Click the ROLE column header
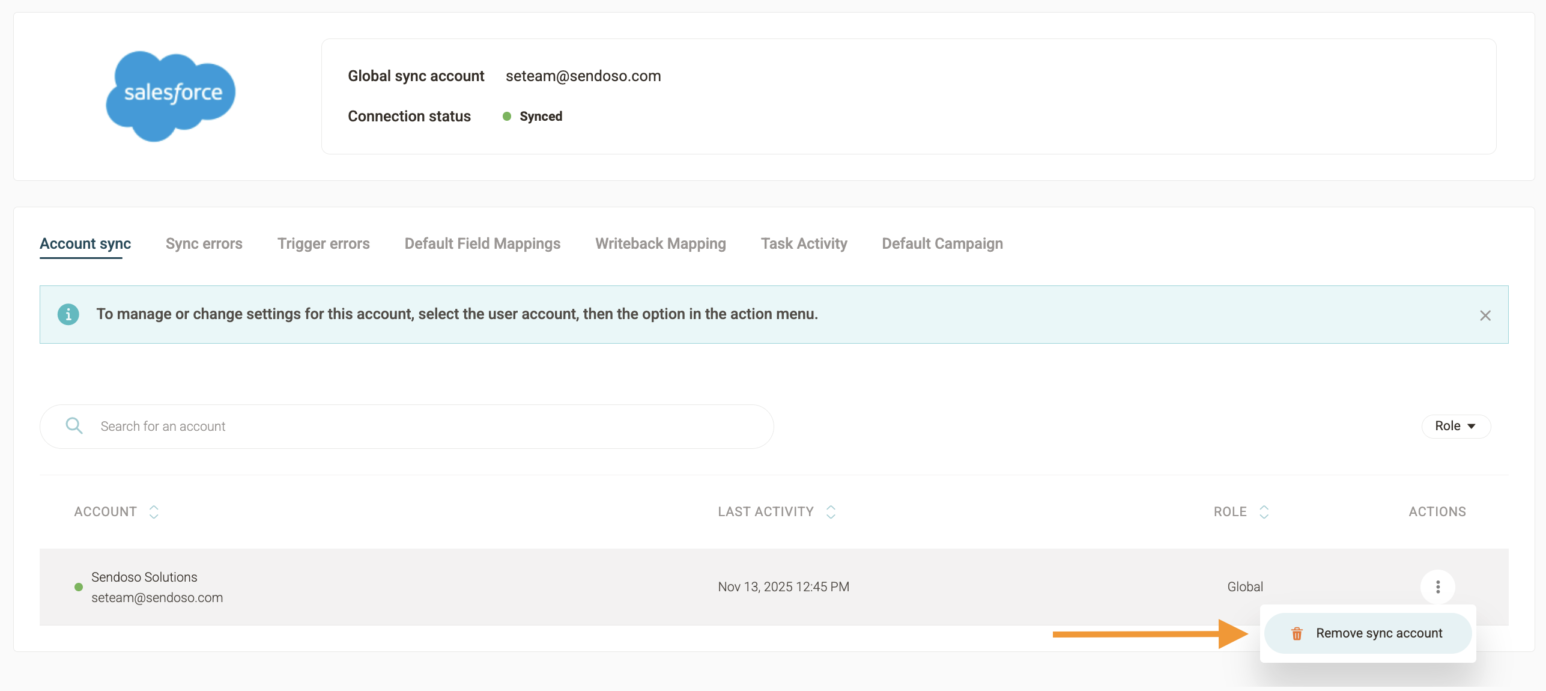 pos(1230,511)
